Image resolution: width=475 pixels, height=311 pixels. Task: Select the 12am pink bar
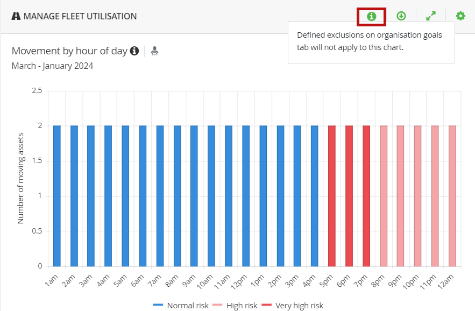coord(452,196)
